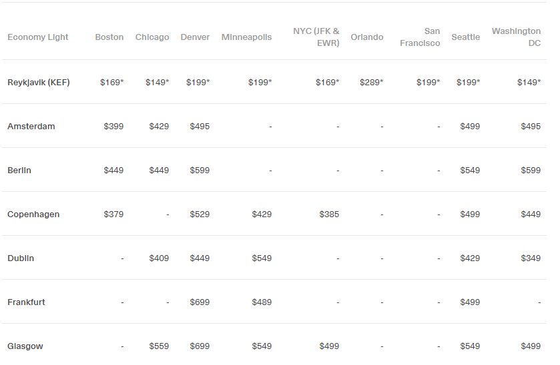Click the $489 Minneapolis to Frankfurt fare

coord(262,302)
